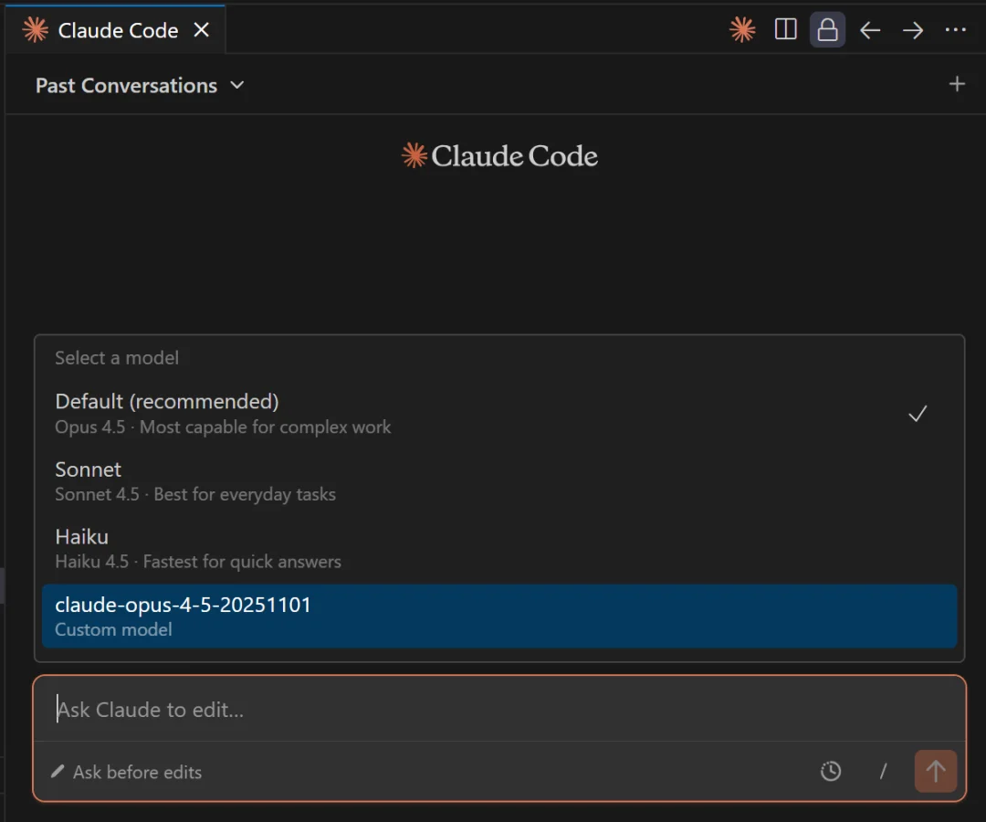This screenshot has height=822, width=986.
Task: Close the Claude Code tab
Action: 202,30
